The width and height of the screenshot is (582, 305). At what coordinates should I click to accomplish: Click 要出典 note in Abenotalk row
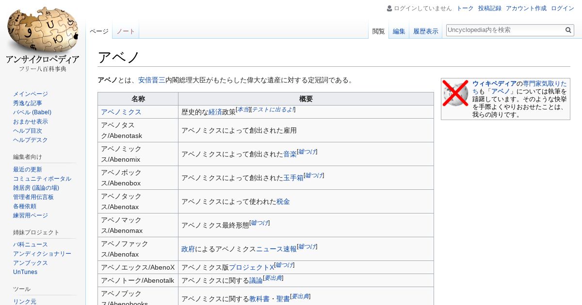(x=273, y=278)
